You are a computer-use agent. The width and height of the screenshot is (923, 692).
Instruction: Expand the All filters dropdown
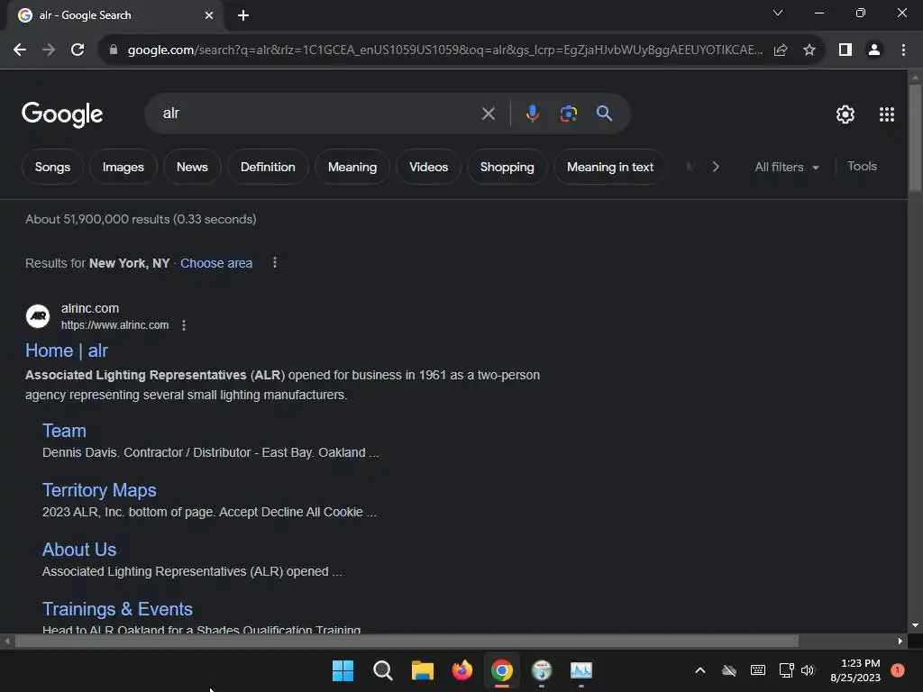pyautogui.click(x=787, y=167)
